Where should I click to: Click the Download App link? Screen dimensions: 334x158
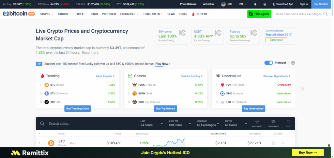pos(283,4)
